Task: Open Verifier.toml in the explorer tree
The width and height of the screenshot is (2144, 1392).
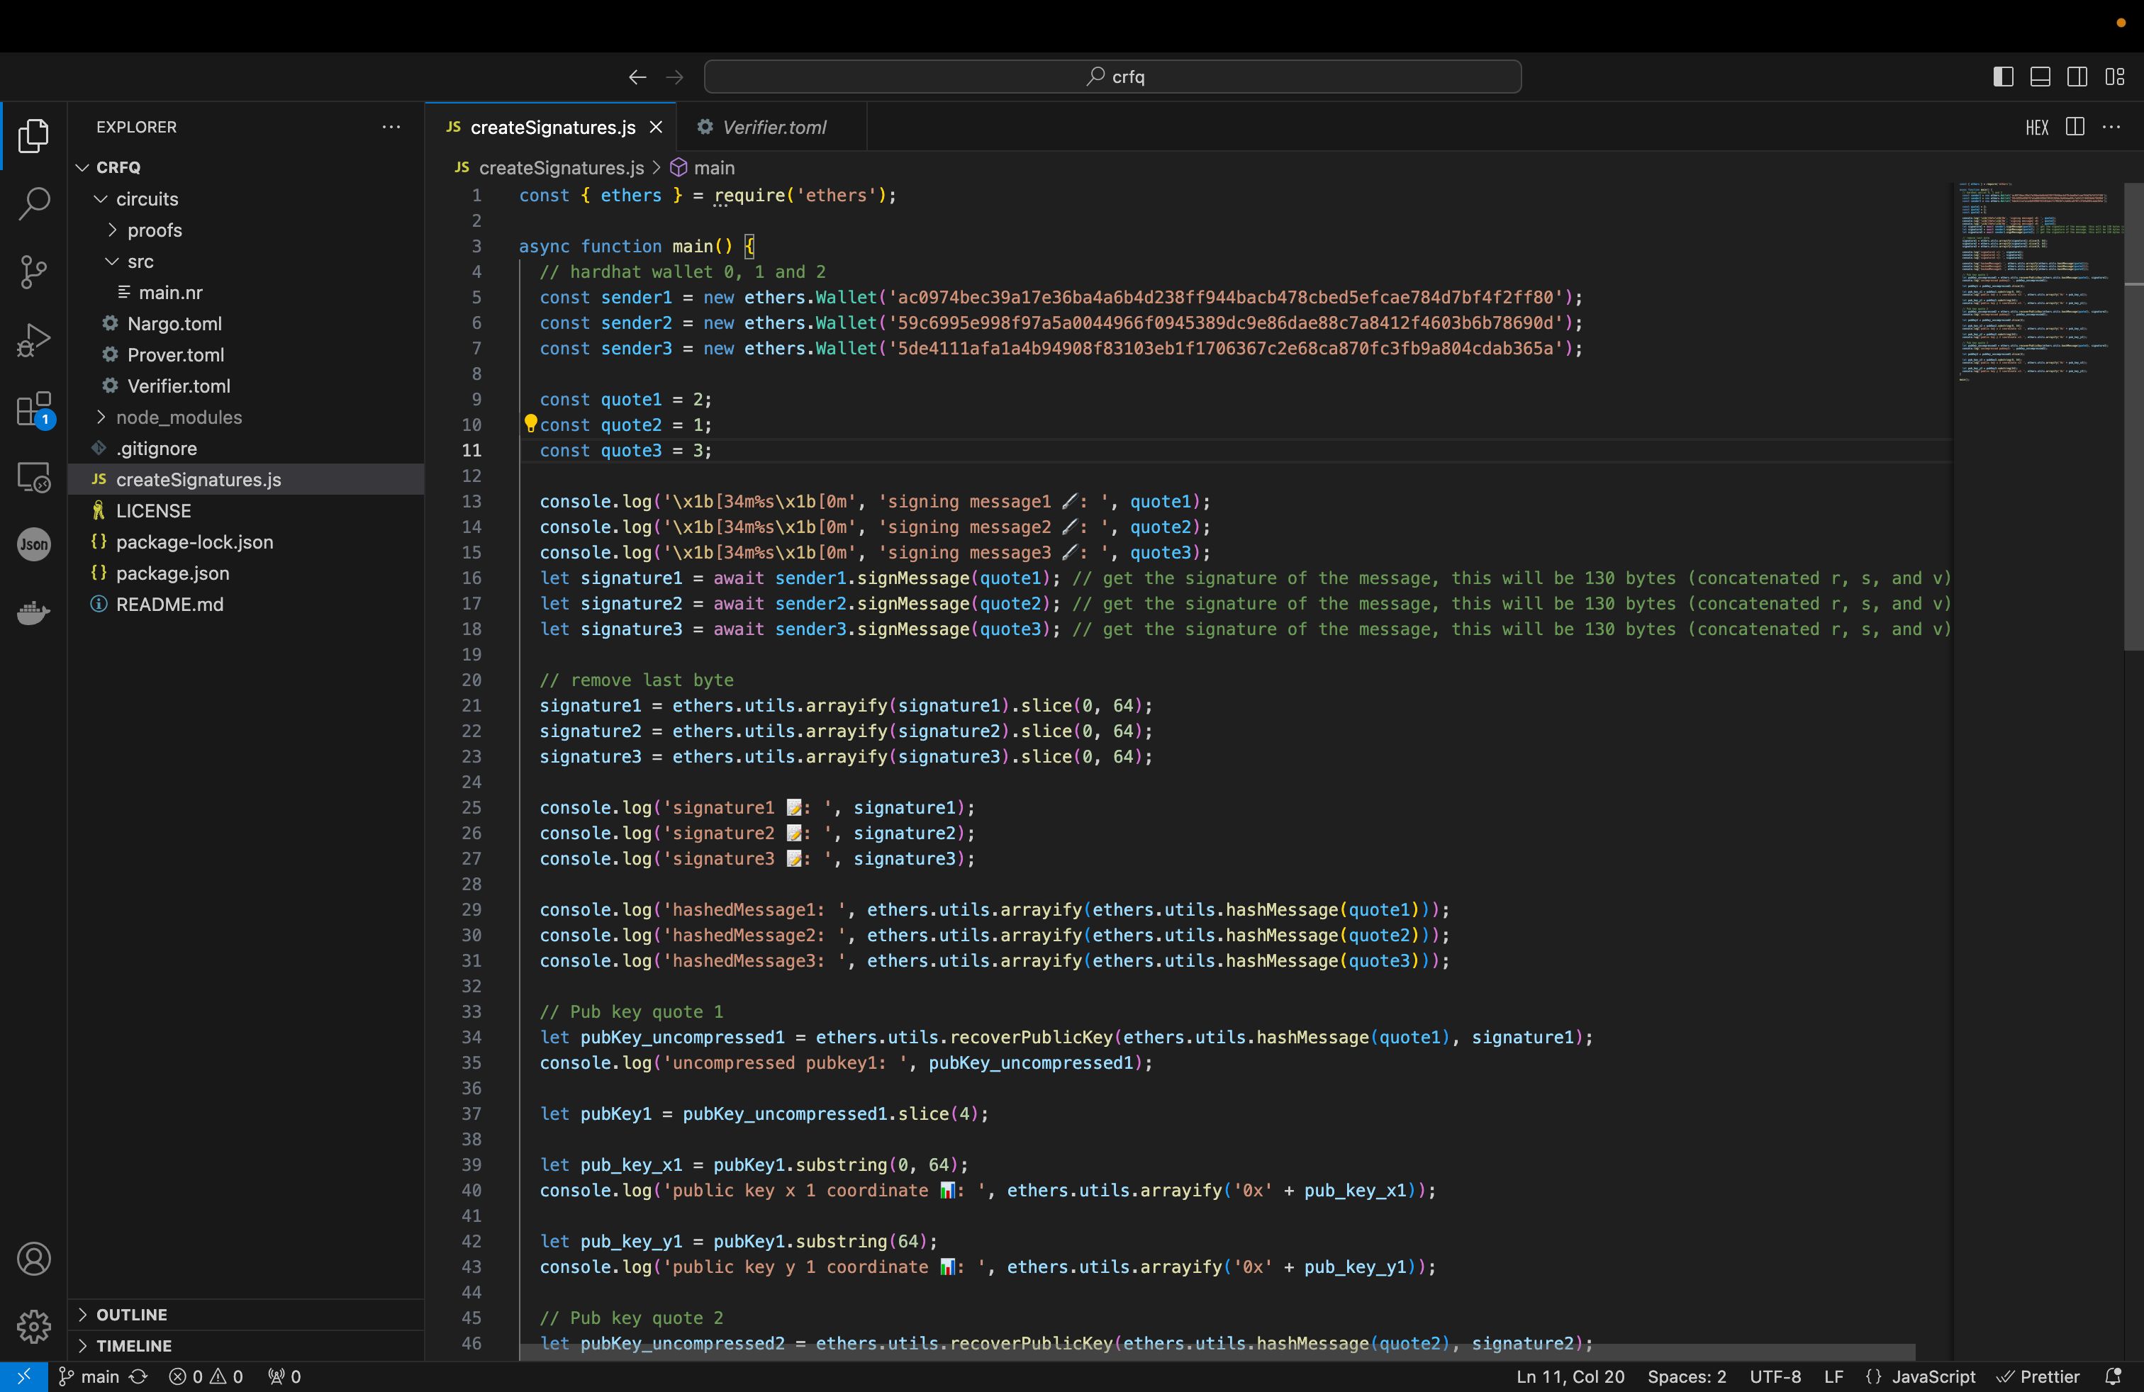Action: [x=245, y=386]
